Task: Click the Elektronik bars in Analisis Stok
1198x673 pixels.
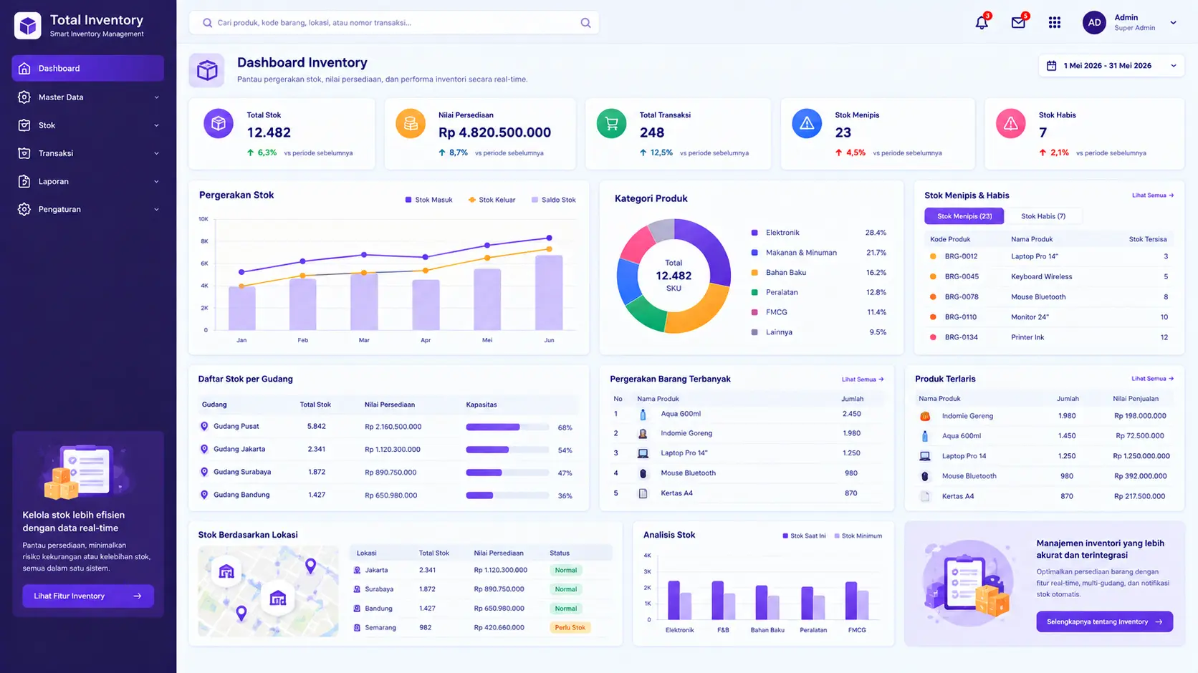Action: click(x=679, y=600)
